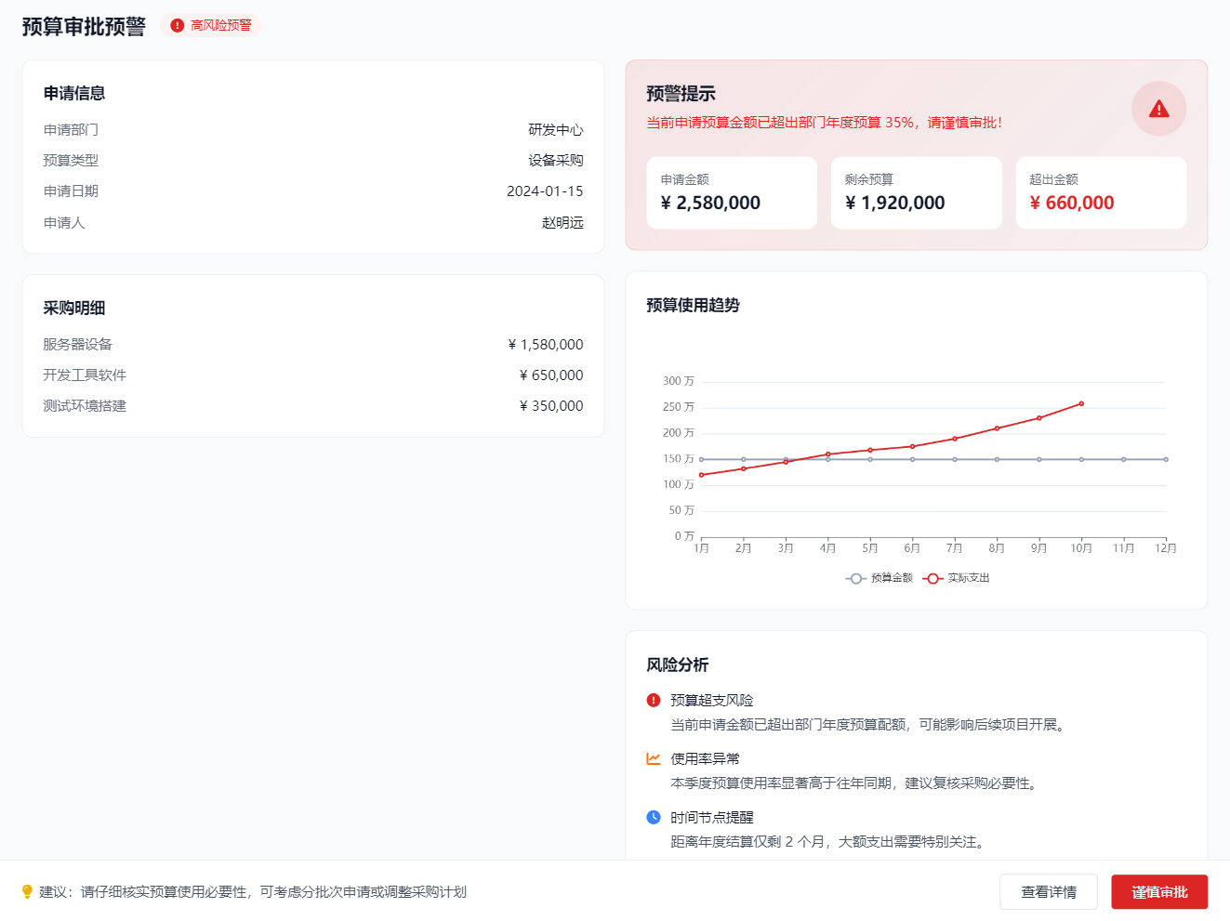Select the 开发工具软件 purchase row
Image resolution: width=1230 pixels, height=921 pixels.
312,375
